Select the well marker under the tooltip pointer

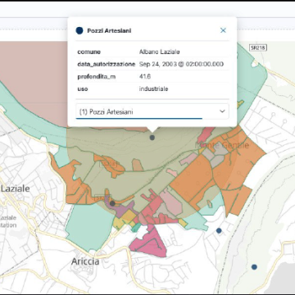[x=152, y=138]
